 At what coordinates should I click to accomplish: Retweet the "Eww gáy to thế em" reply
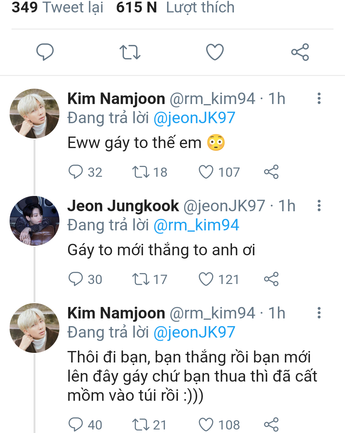[141, 172]
